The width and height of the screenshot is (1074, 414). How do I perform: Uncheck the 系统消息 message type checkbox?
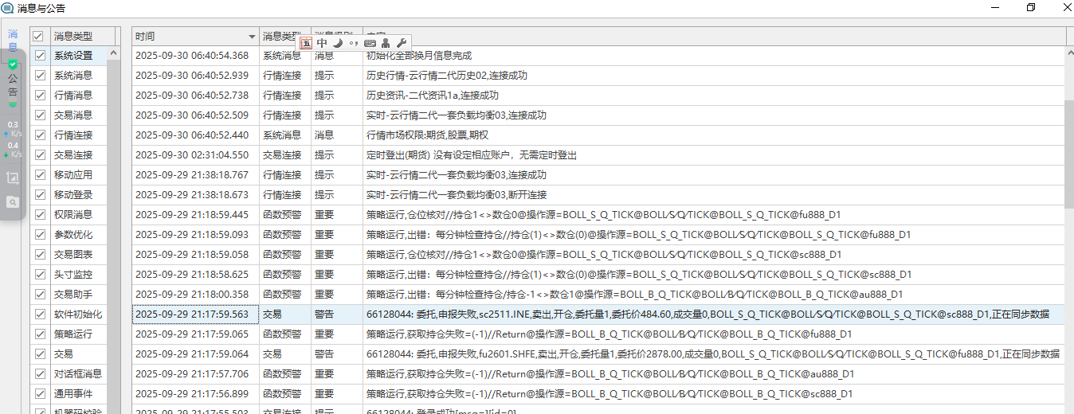click(40, 76)
